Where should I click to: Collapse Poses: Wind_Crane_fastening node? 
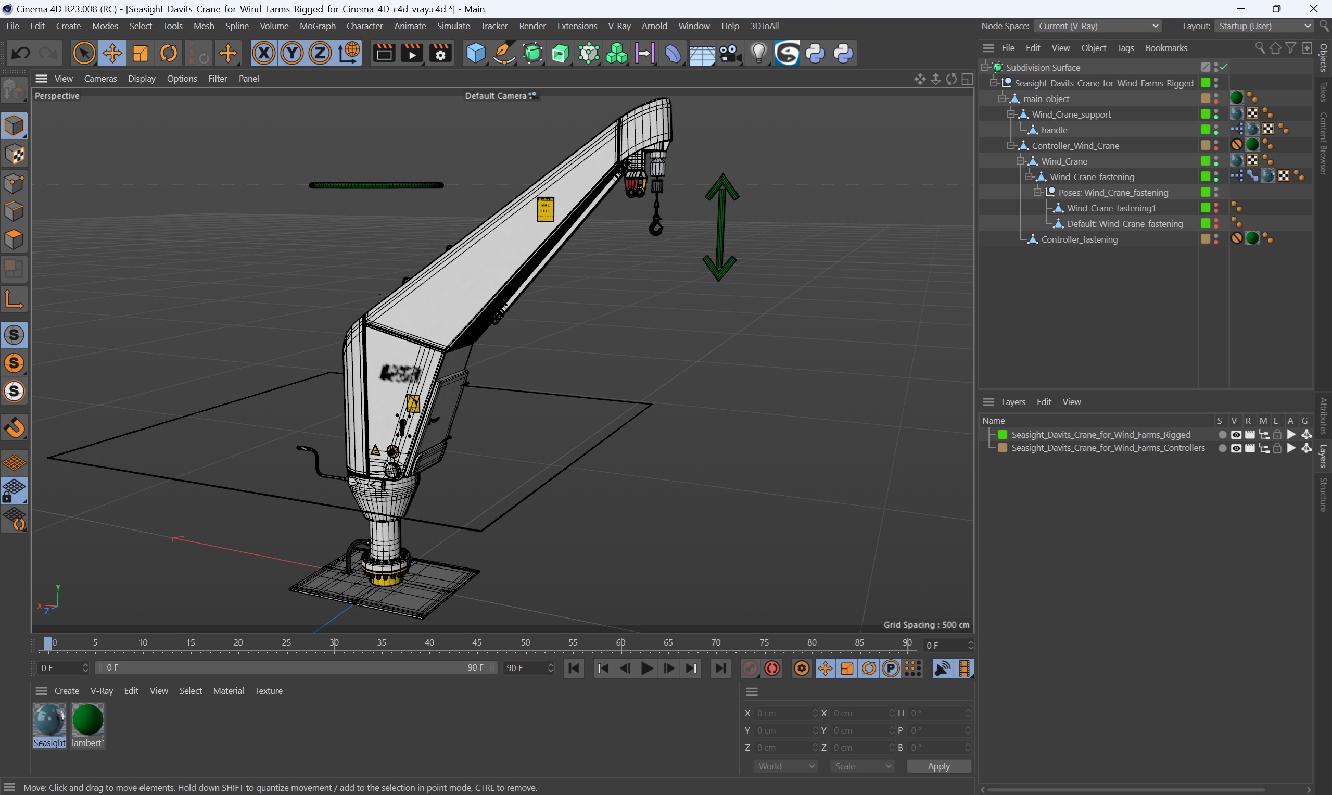(1037, 192)
